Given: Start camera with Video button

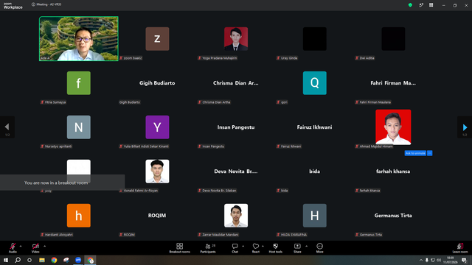Looking at the screenshot, I should coord(35,248).
